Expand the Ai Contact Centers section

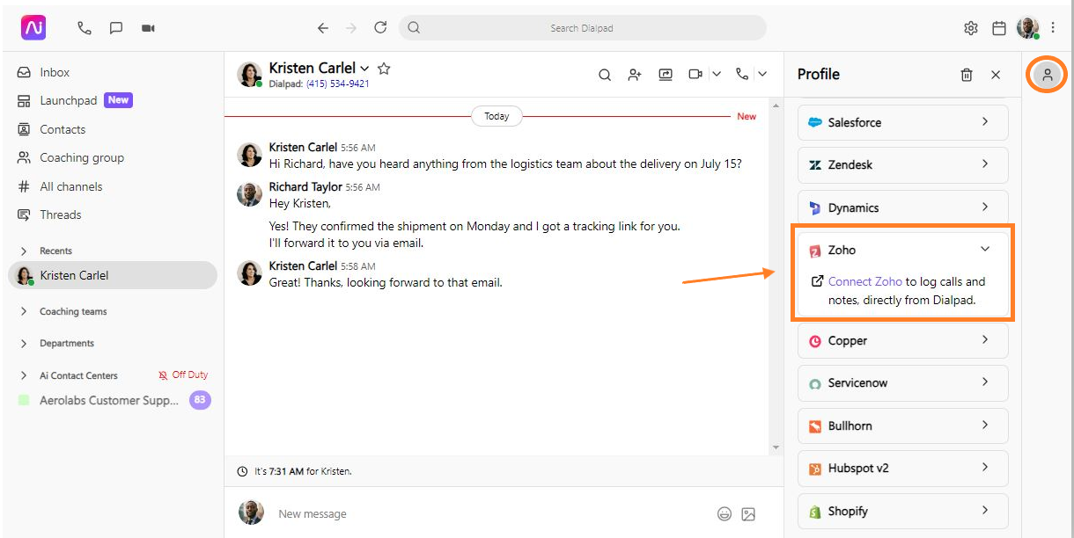click(24, 375)
